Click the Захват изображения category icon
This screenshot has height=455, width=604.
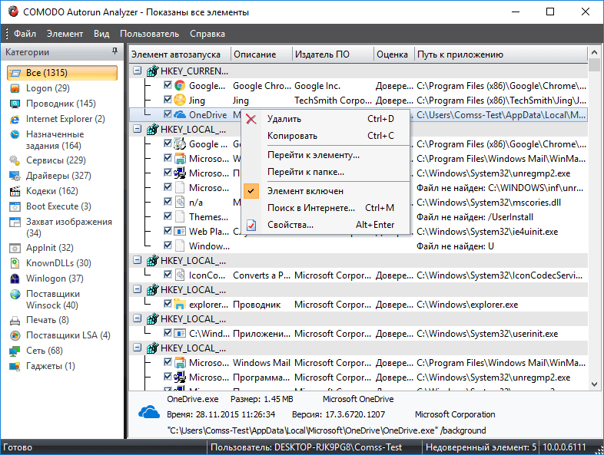pyautogui.click(x=15, y=222)
